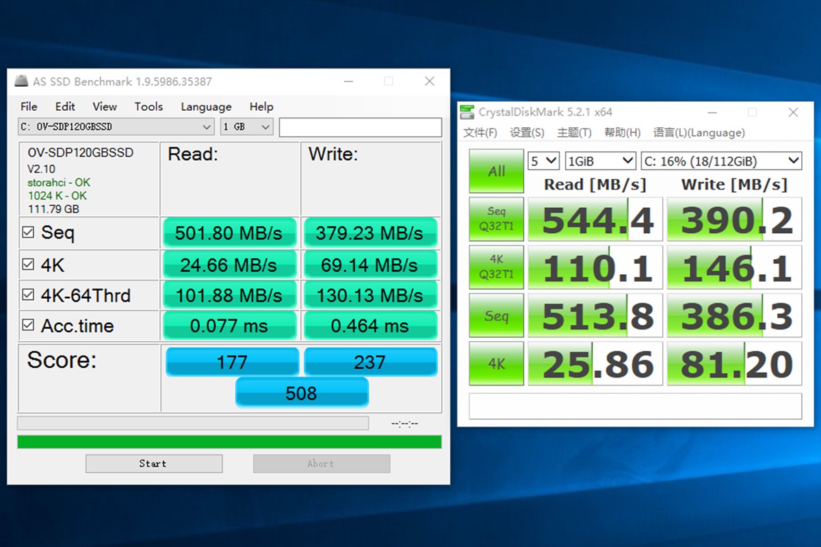The image size is (821, 547).
Task: Toggle the Acc.time checkbox
Action: 28,326
